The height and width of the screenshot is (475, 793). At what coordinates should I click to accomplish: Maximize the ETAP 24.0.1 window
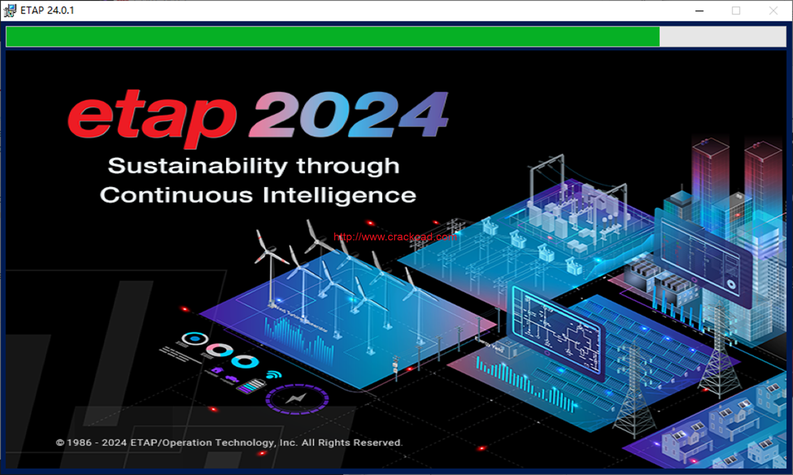[x=736, y=10]
